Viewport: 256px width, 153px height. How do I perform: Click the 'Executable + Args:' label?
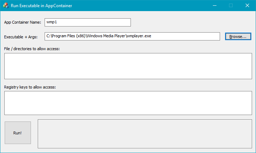tap(21, 37)
